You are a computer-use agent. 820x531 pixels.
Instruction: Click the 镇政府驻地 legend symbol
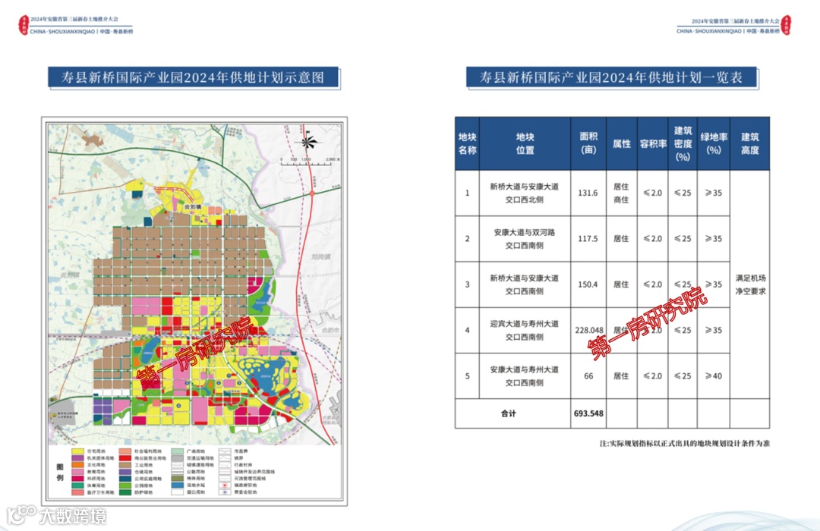click(x=225, y=485)
